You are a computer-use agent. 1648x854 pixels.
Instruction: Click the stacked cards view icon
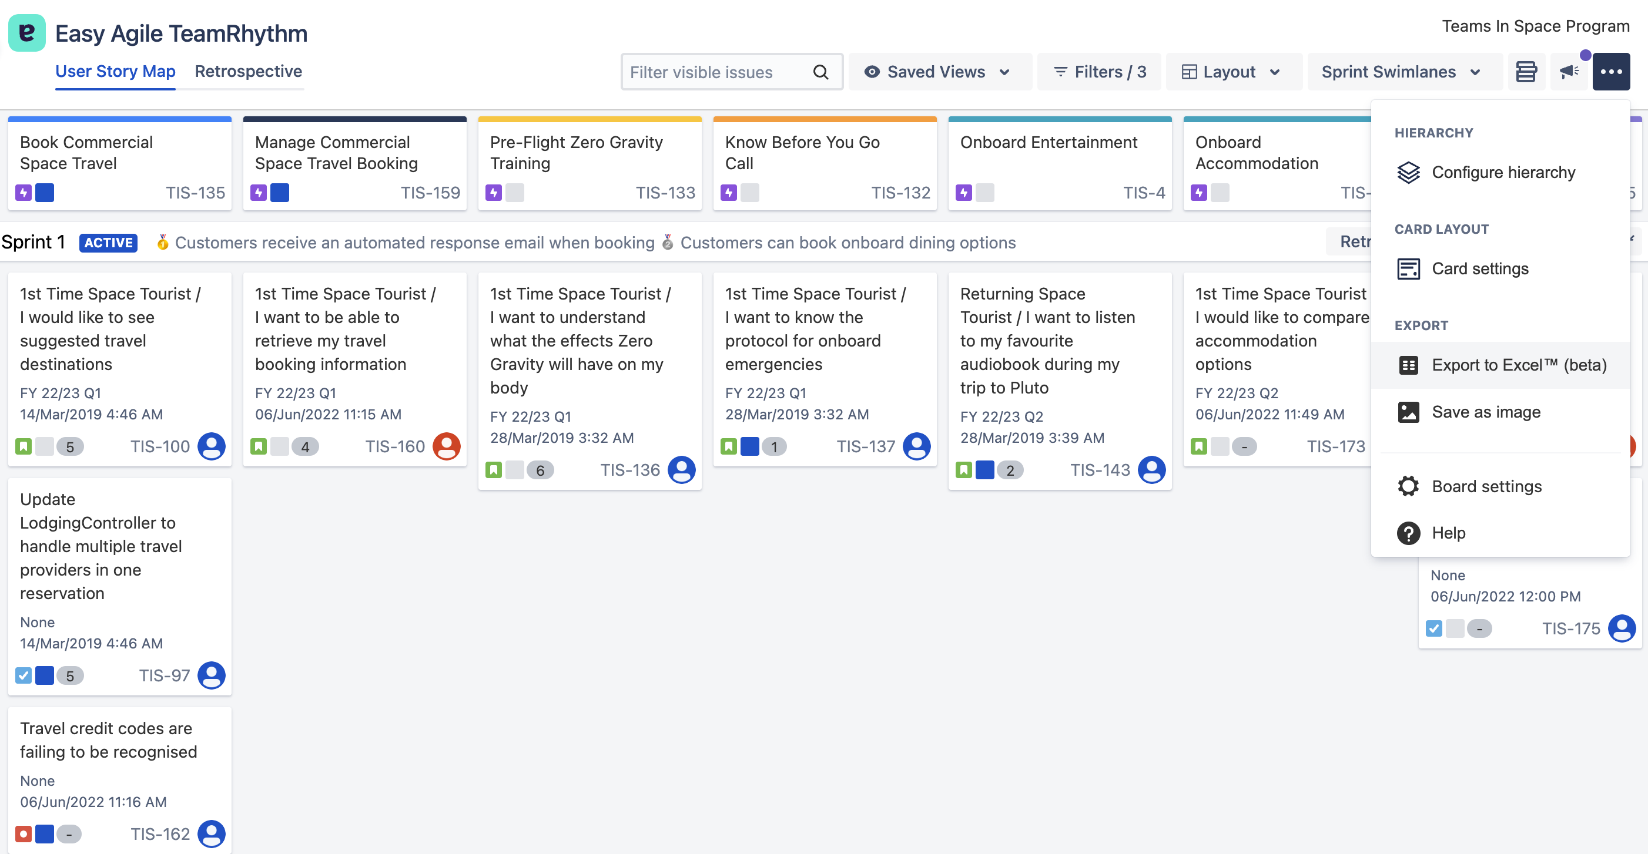(1526, 72)
